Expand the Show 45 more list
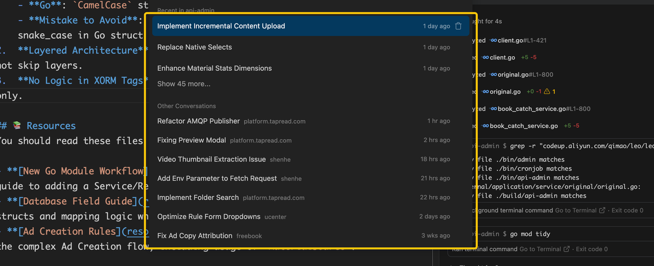Image resolution: width=654 pixels, height=266 pixels. (184, 84)
